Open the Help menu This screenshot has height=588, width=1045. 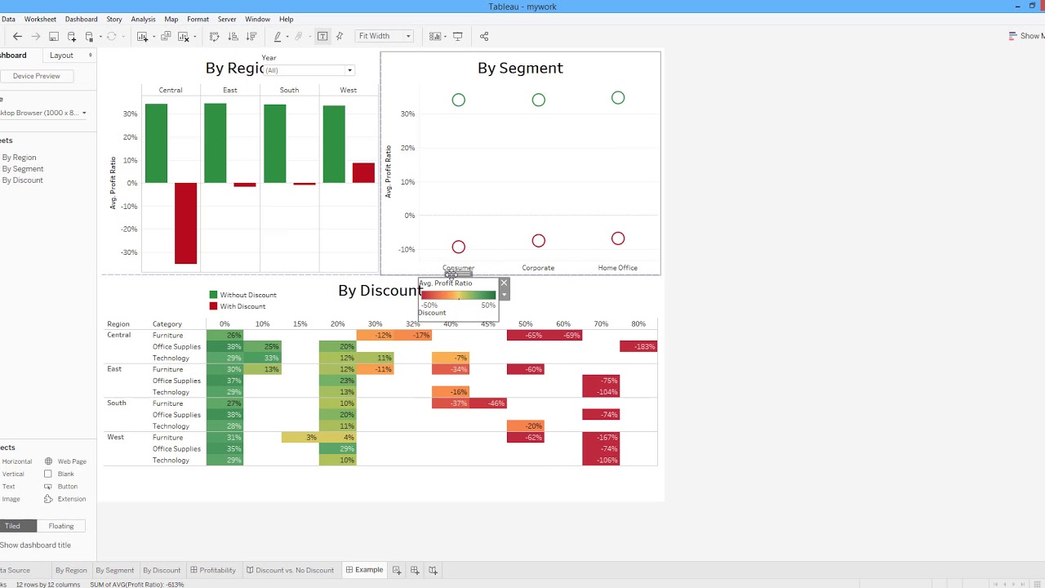pos(286,19)
